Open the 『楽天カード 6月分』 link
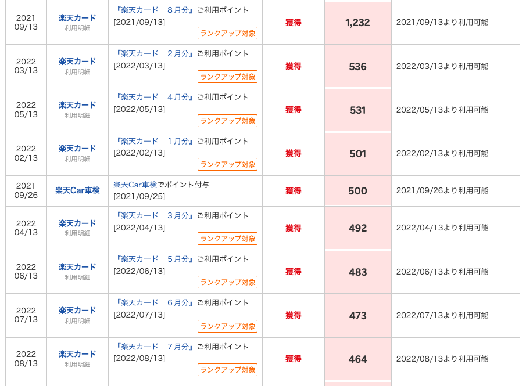526x386 pixels. pyautogui.click(x=155, y=302)
